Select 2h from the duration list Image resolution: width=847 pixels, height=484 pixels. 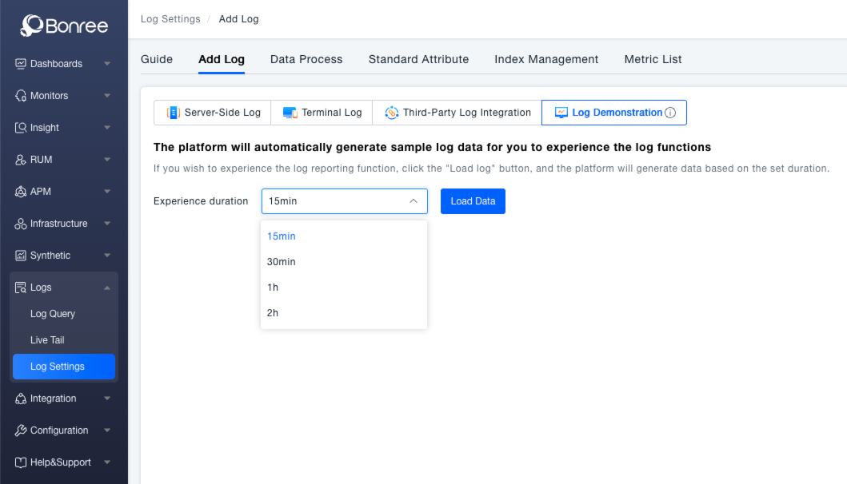[x=273, y=313]
